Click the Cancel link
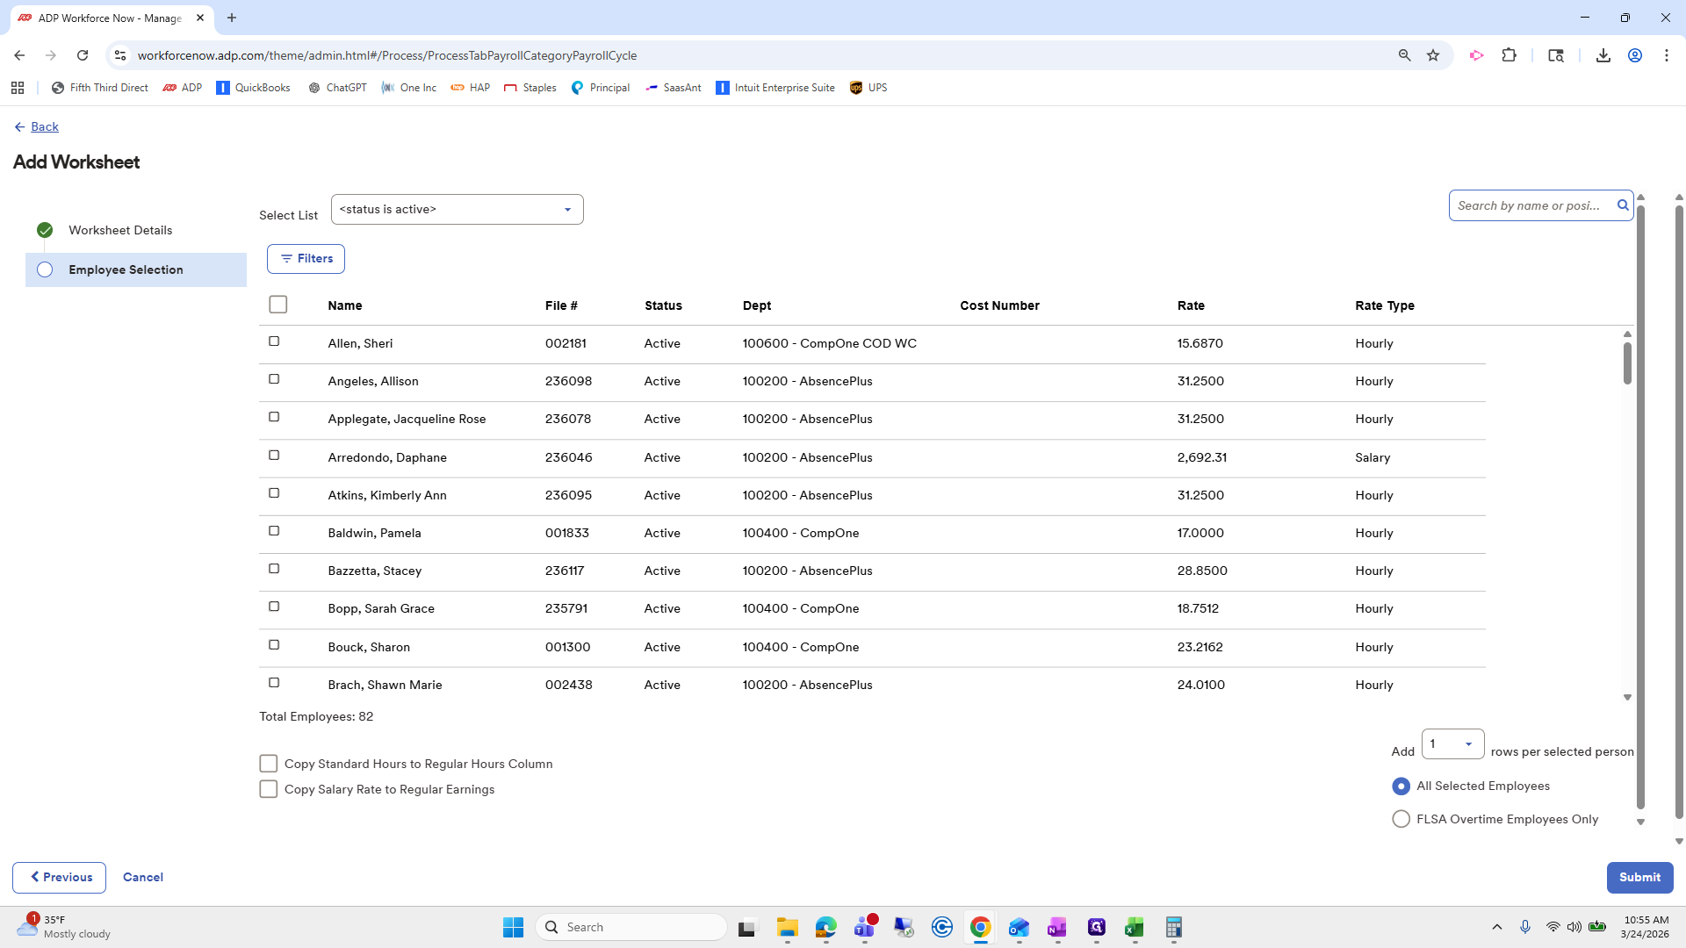Image resolution: width=1686 pixels, height=948 pixels. [x=143, y=878]
